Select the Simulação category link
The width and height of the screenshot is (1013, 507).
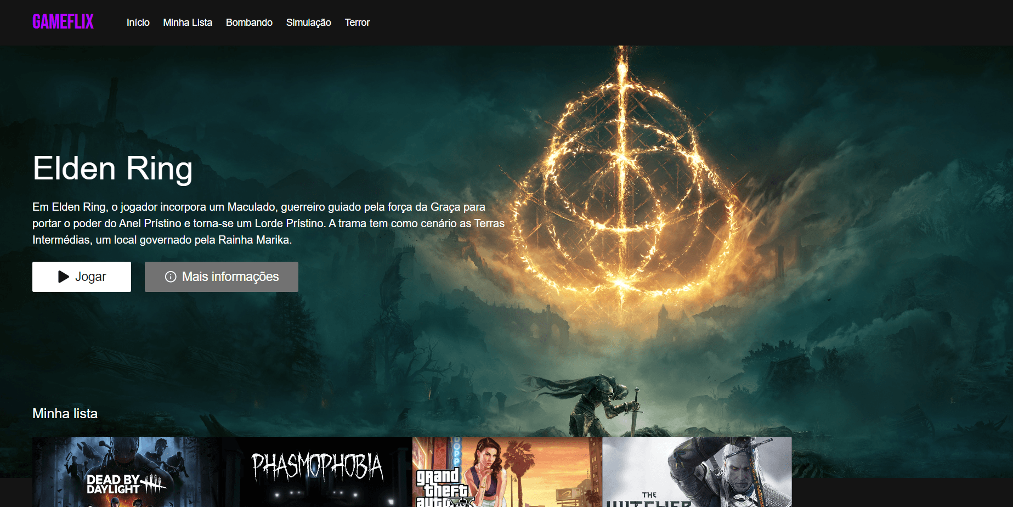[x=309, y=22]
